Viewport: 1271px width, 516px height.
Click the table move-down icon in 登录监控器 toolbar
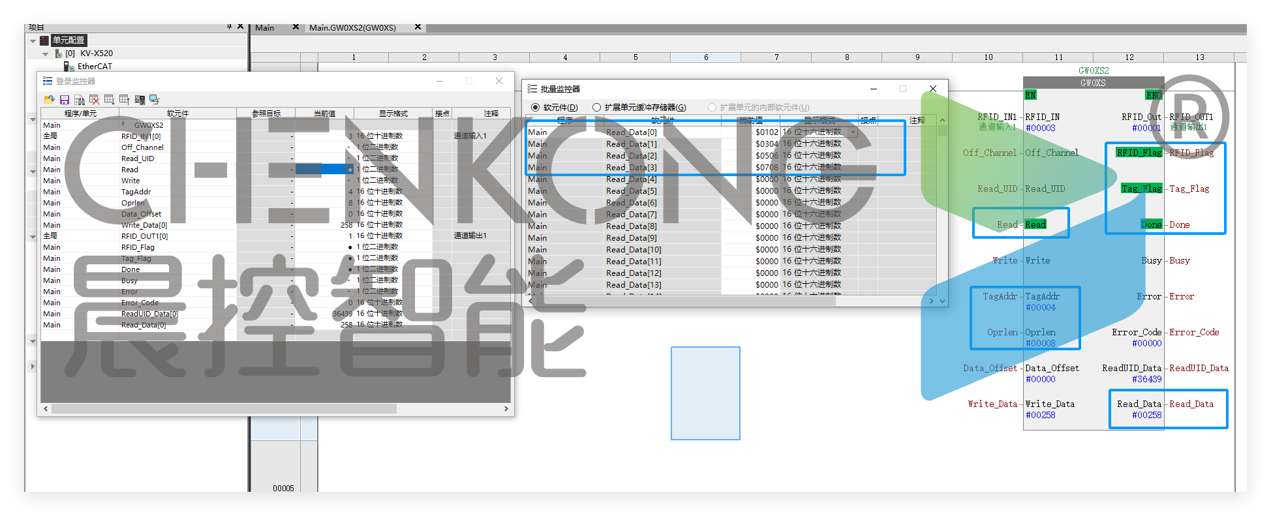point(109,100)
